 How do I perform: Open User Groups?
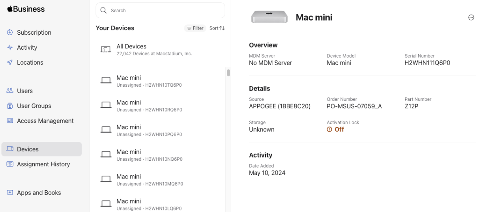point(41,106)
